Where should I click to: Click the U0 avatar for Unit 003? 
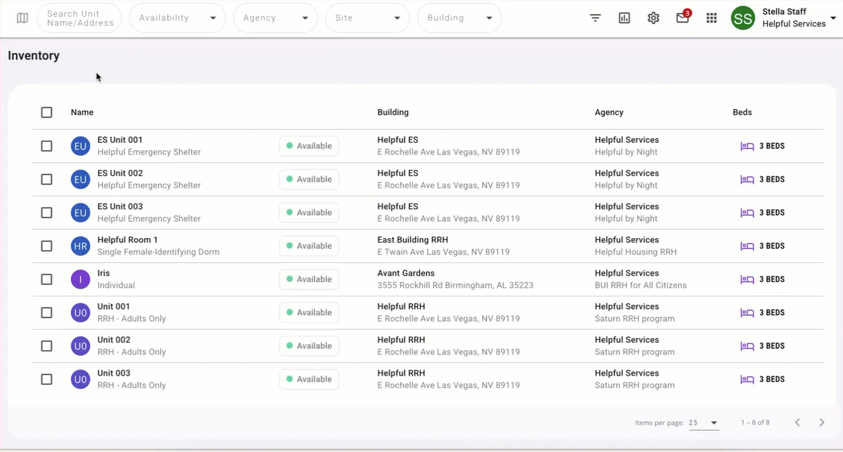tap(81, 379)
